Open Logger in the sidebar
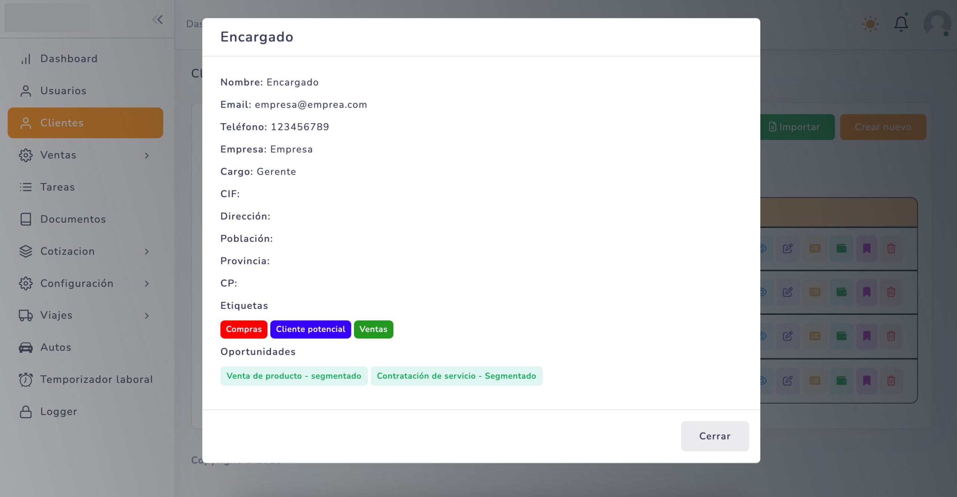Screen dimensions: 957x497 (x=85, y=412)
